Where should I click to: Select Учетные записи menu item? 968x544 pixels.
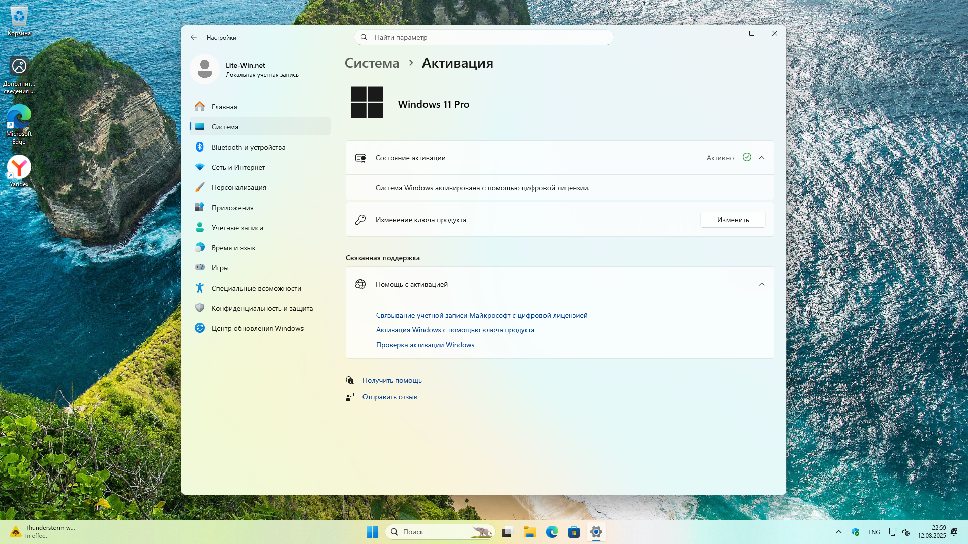click(x=237, y=228)
